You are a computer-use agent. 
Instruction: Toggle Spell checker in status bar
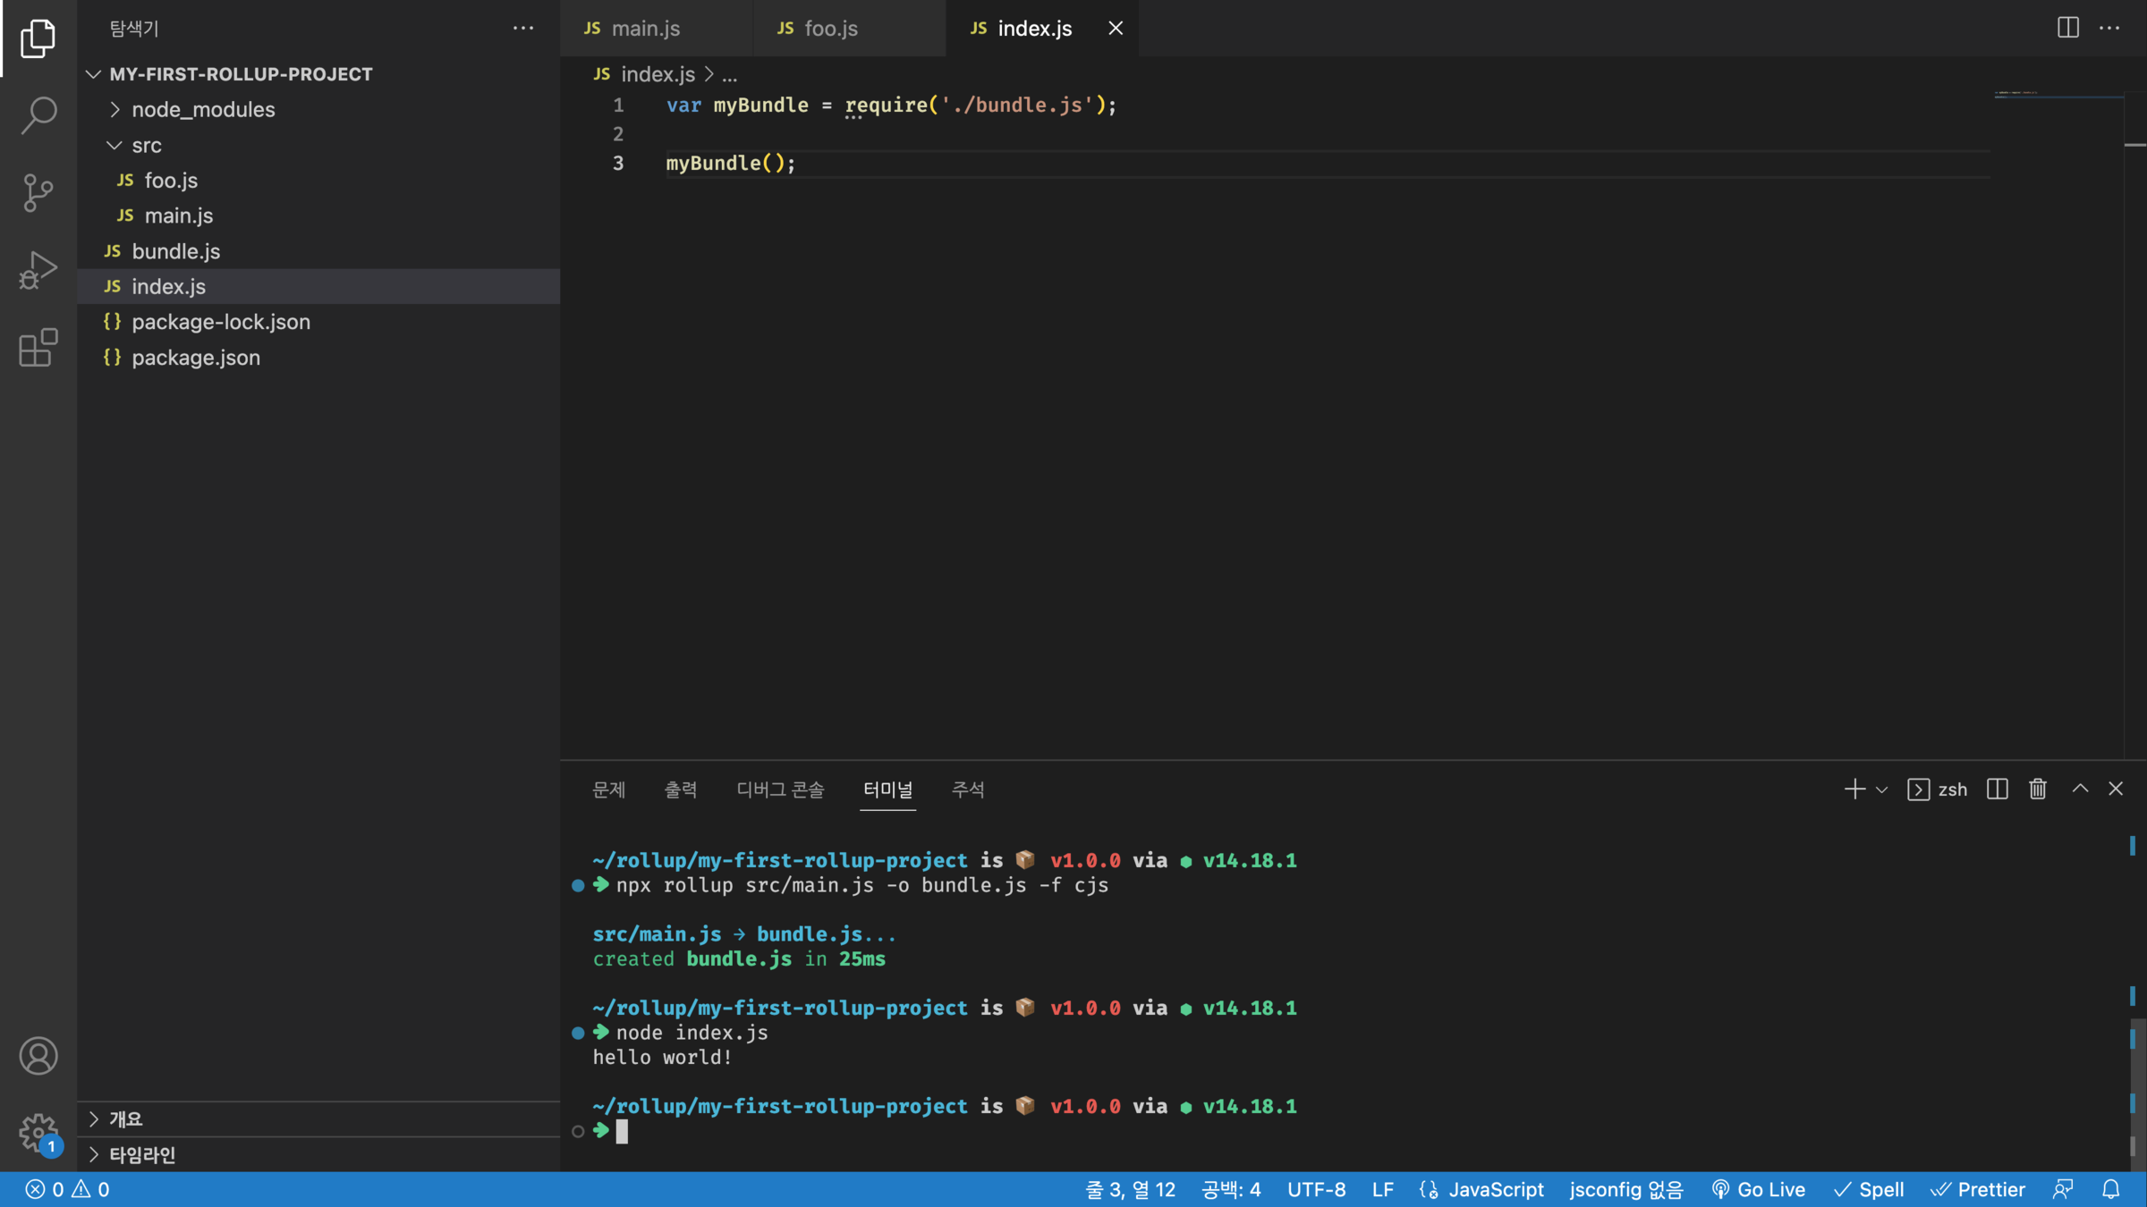(1869, 1189)
